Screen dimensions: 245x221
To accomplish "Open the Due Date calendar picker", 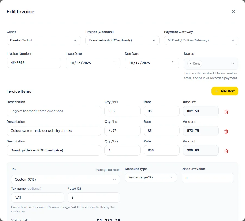I will click(173, 63).
